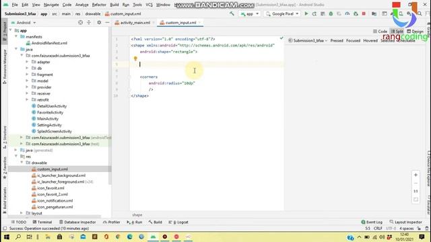Stop the running app with red square
431x242 pixels.
(x=364, y=13)
